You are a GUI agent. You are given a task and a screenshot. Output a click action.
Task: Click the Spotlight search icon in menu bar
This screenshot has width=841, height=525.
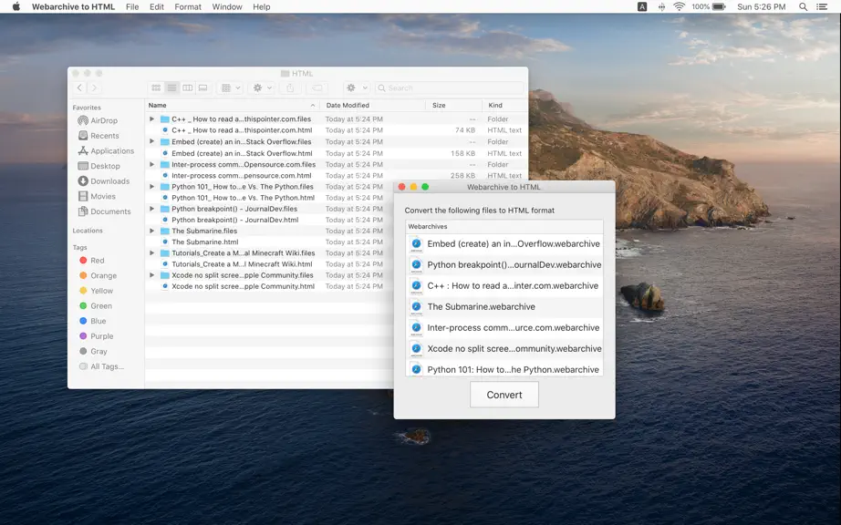pyautogui.click(x=803, y=6)
